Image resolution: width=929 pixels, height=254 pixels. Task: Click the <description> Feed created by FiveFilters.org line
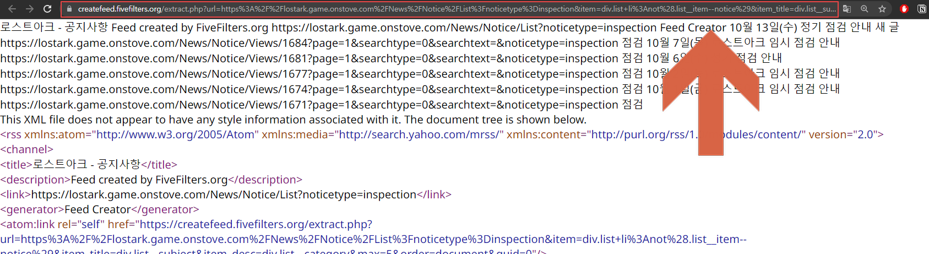click(x=151, y=180)
